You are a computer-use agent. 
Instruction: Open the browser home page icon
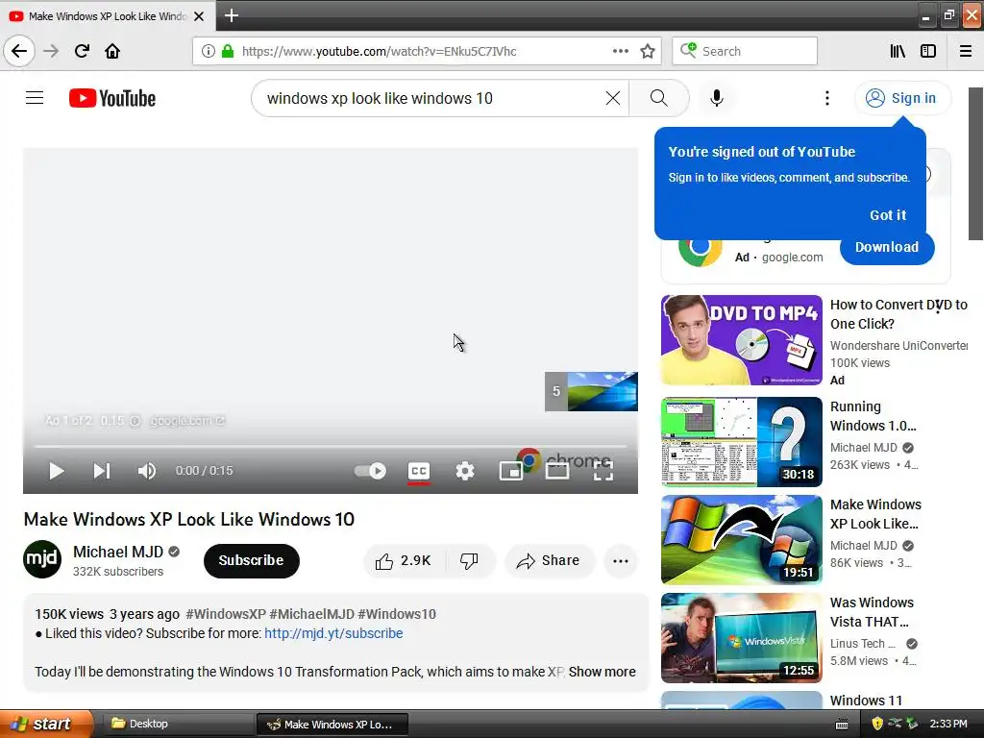click(112, 51)
